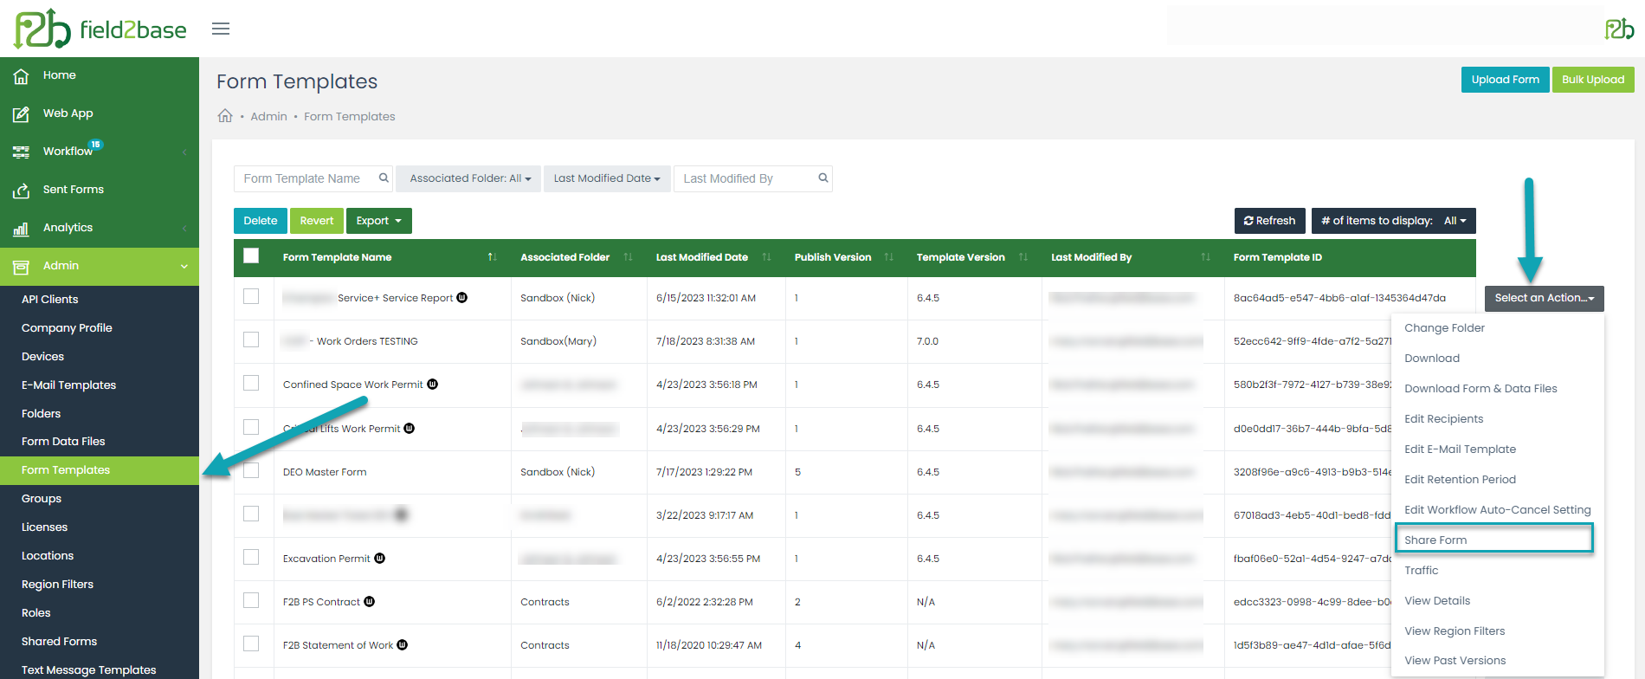
Task: Open the Last Modified Date dropdown
Action: 607,178
